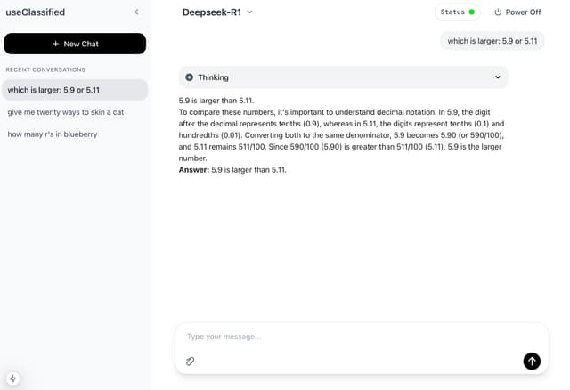The image size is (570, 390).
Task: Click the Status pill button
Action: click(457, 12)
